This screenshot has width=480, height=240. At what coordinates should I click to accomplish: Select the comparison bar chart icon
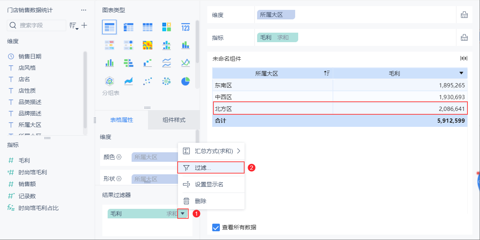point(129,63)
